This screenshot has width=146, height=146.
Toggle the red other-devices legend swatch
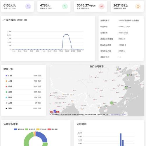coord(49,129)
